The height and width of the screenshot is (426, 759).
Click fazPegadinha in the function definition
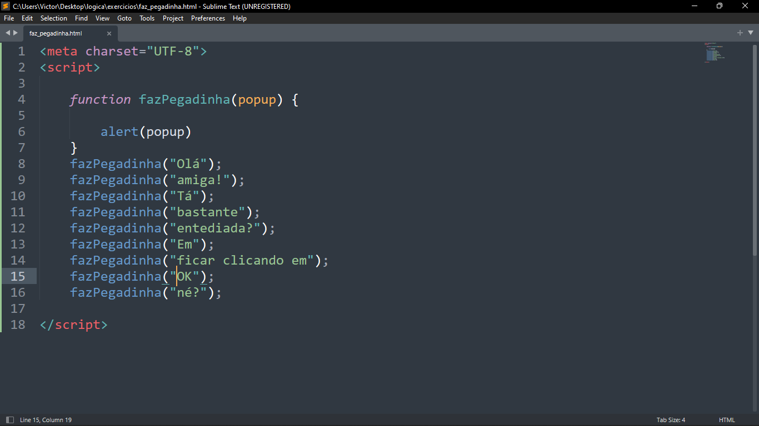coord(184,100)
